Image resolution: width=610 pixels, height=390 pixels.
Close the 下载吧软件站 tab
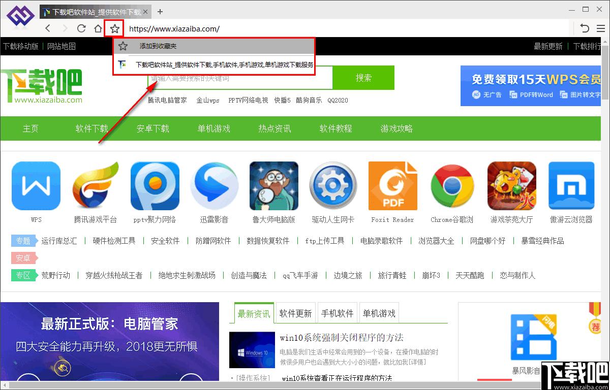[146, 12]
